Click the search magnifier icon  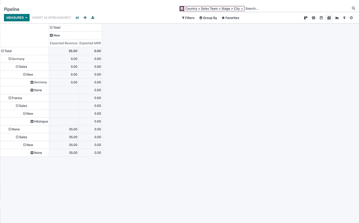[x=353, y=9]
